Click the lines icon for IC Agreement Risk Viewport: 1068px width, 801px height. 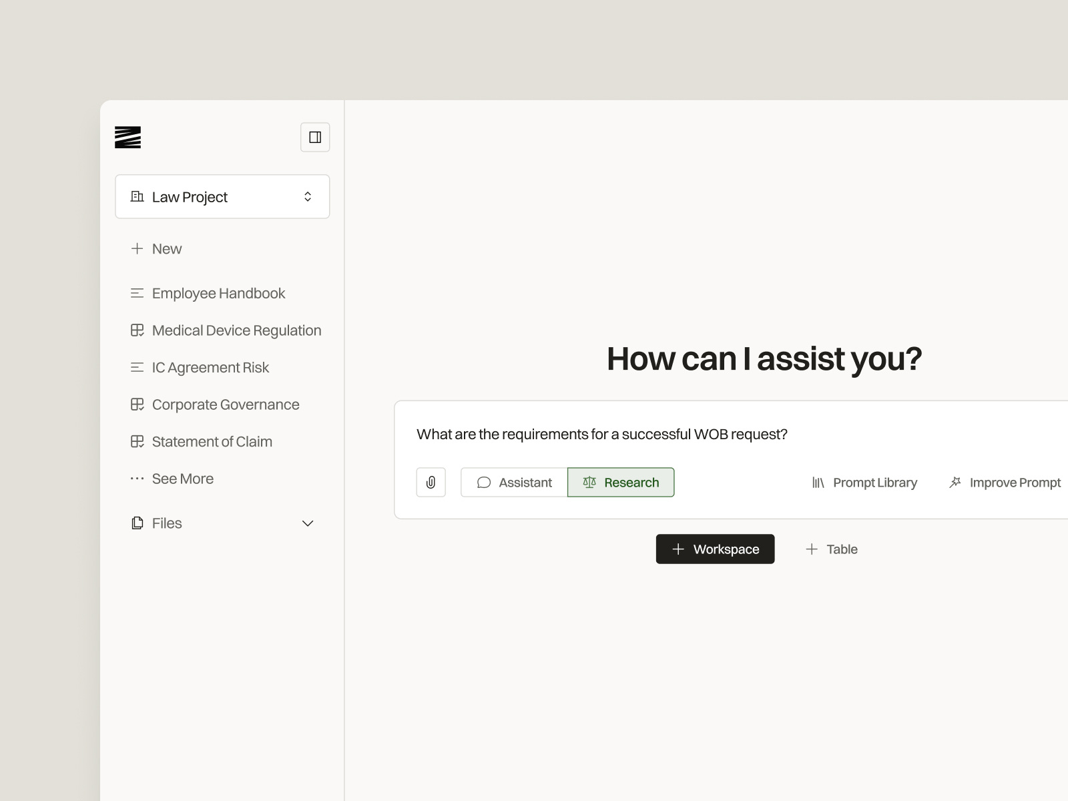tap(137, 367)
